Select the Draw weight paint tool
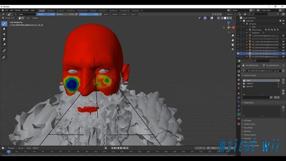Viewport: 286px width, 161px height. (x=4, y=24)
